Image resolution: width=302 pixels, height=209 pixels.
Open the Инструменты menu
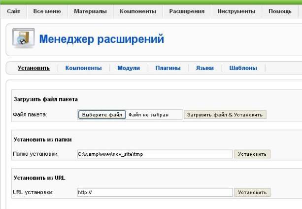coord(236,11)
